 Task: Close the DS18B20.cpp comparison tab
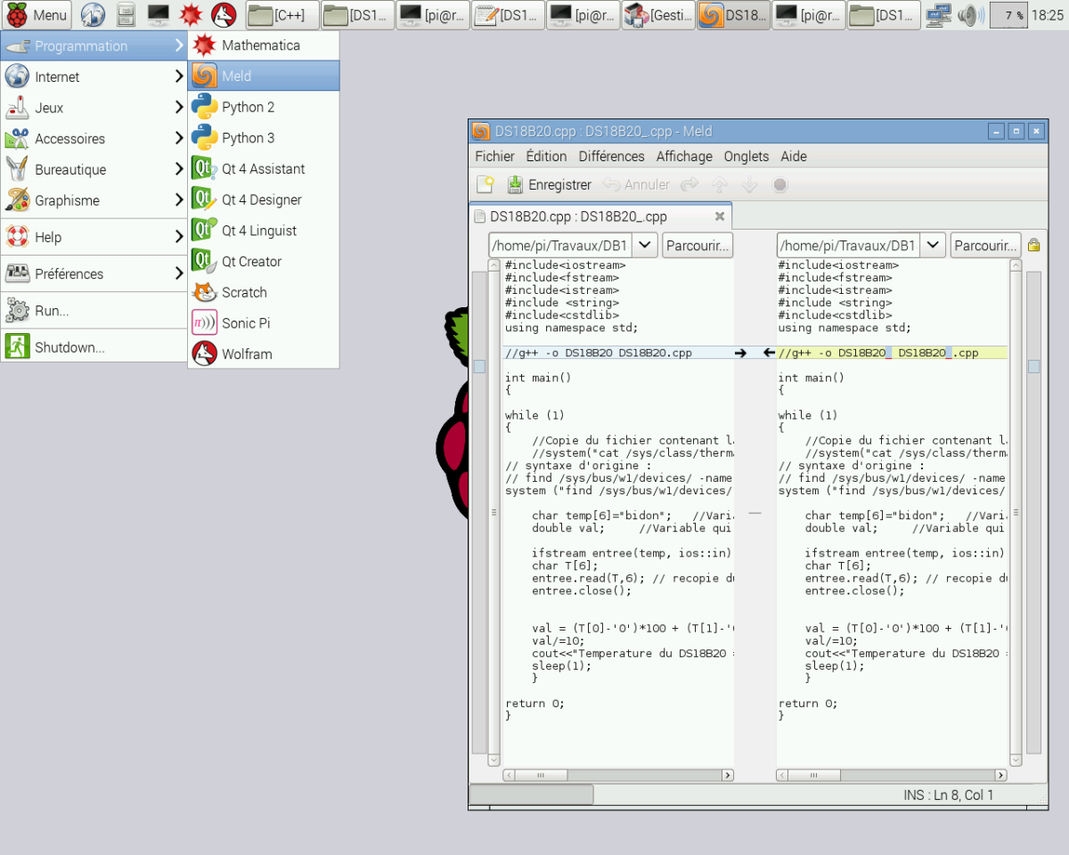(720, 216)
